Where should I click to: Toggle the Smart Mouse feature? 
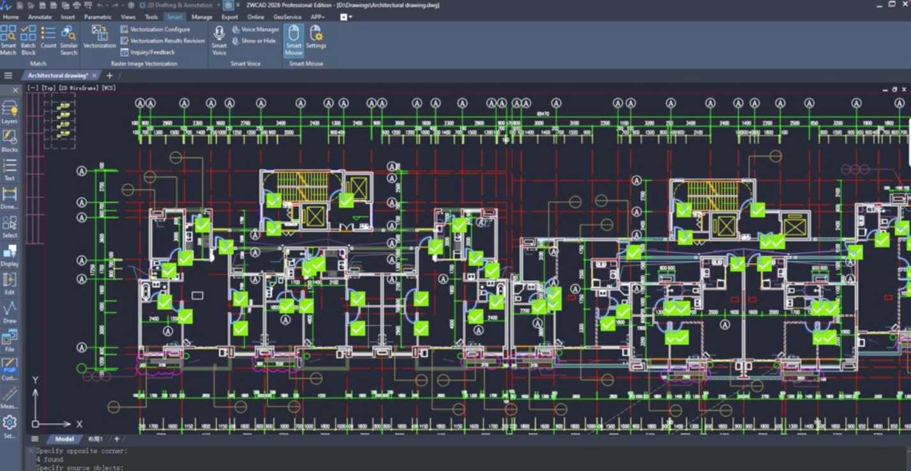(x=294, y=40)
